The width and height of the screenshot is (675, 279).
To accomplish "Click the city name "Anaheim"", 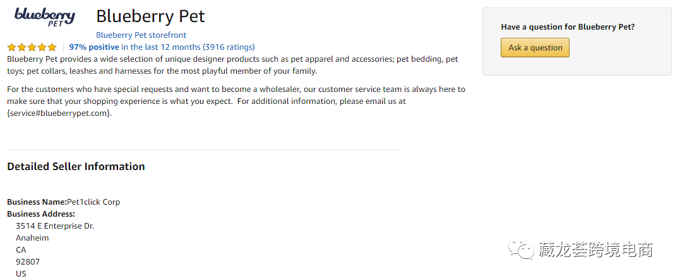I will (x=32, y=238).
